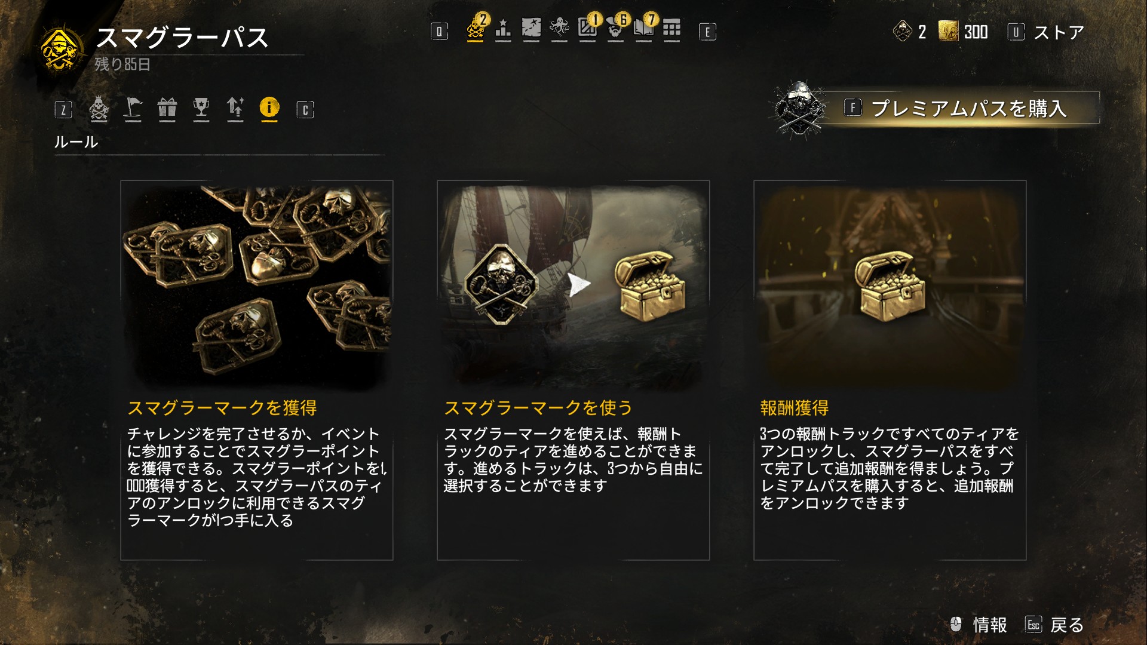The image size is (1147, 645).
Task: Select the trophy cup sub-tab
Action: [x=201, y=109]
